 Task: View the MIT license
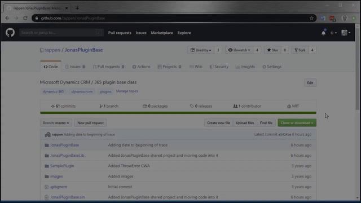pyautogui.click(x=293, y=107)
